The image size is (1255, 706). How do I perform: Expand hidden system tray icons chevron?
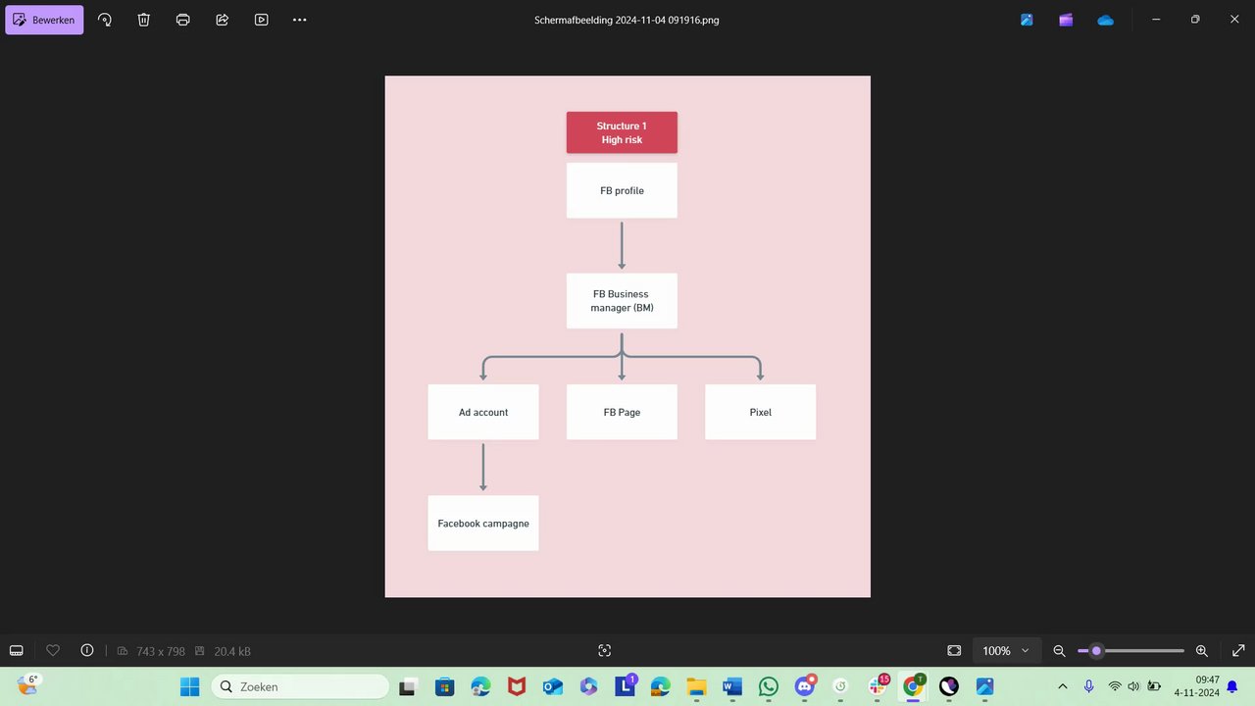1062,686
